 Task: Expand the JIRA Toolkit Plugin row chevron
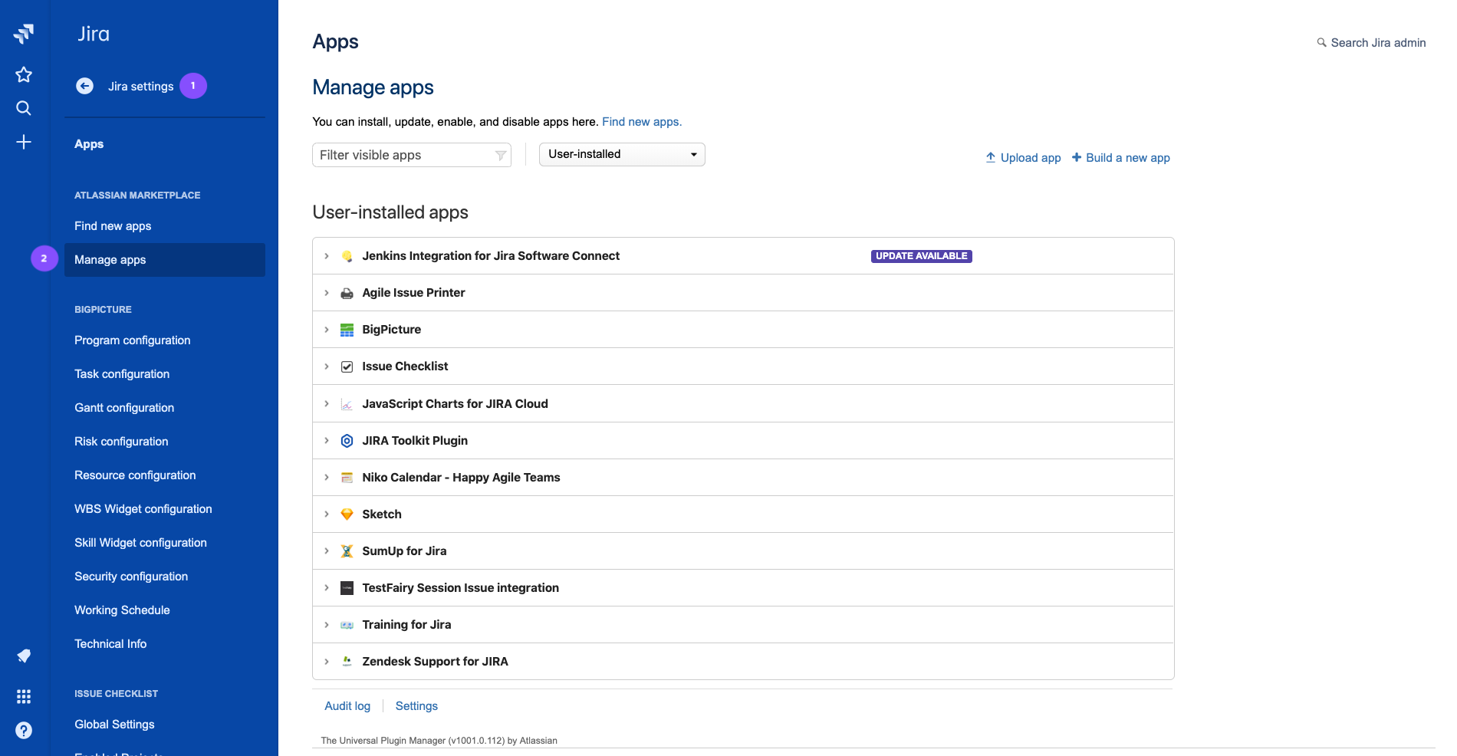click(327, 441)
